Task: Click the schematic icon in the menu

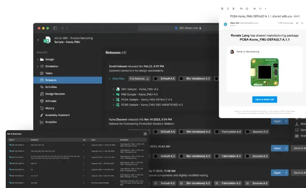Action: [x=297, y=130]
